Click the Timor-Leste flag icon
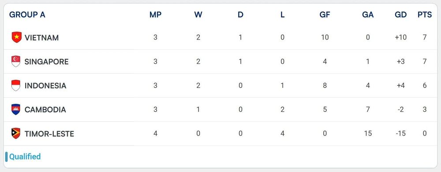Screen dimensions: 441x172 pos(16,134)
